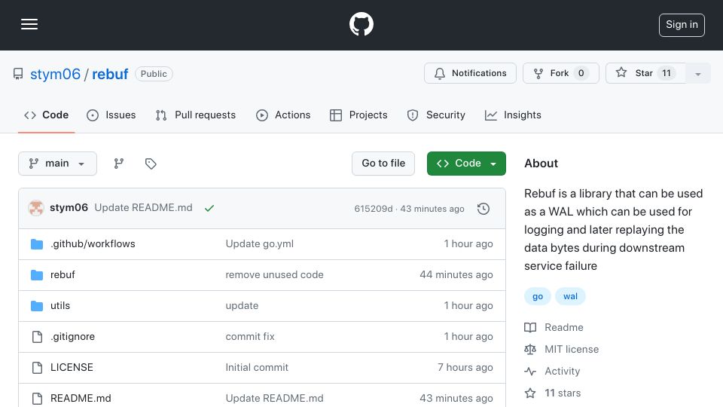Image resolution: width=723 pixels, height=407 pixels.
Task: Open stym06 author link in commit bar
Action: pos(69,208)
